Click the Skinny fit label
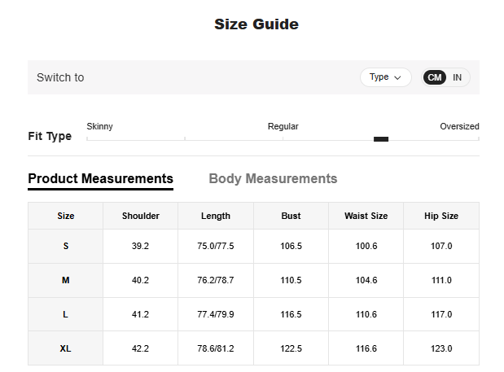This screenshot has height=372, width=504. [x=99, y=126]
